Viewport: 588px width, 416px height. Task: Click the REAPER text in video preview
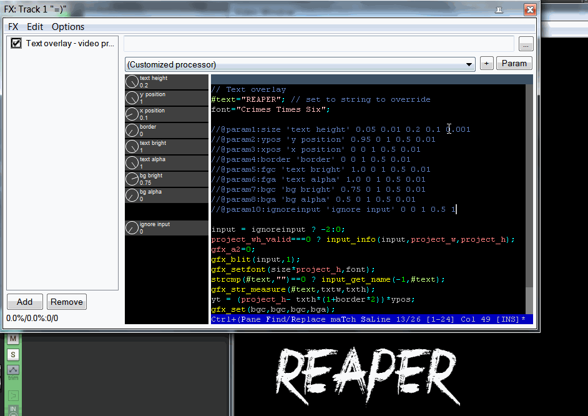point(366,377)
